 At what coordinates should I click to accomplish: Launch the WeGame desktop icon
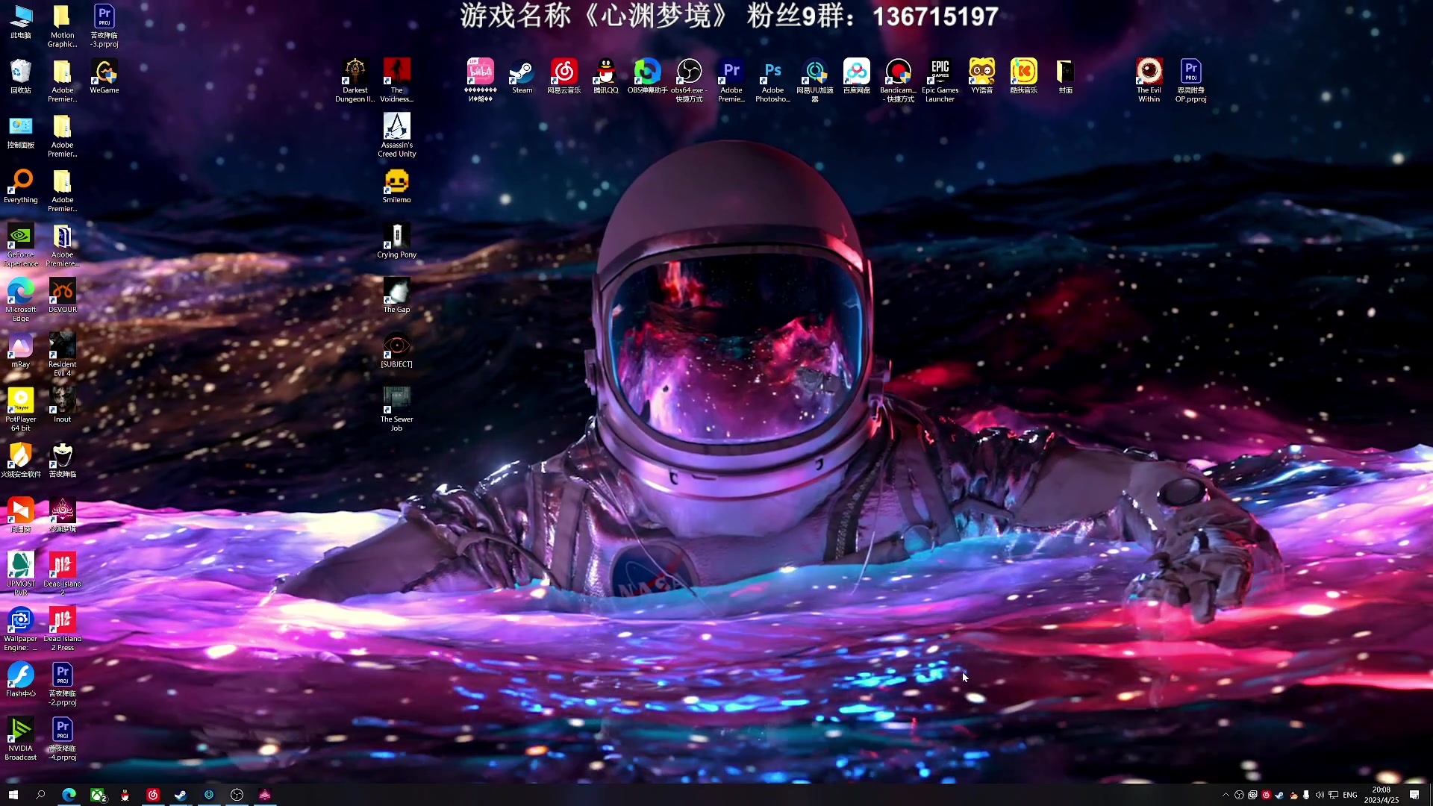tap(104, 77)
